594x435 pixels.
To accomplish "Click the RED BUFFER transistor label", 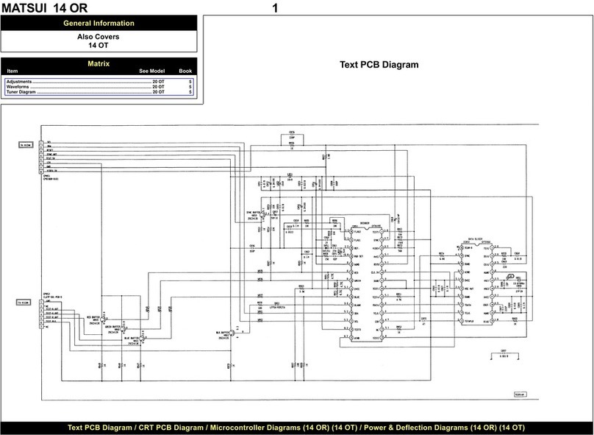I will pos(93,317).
